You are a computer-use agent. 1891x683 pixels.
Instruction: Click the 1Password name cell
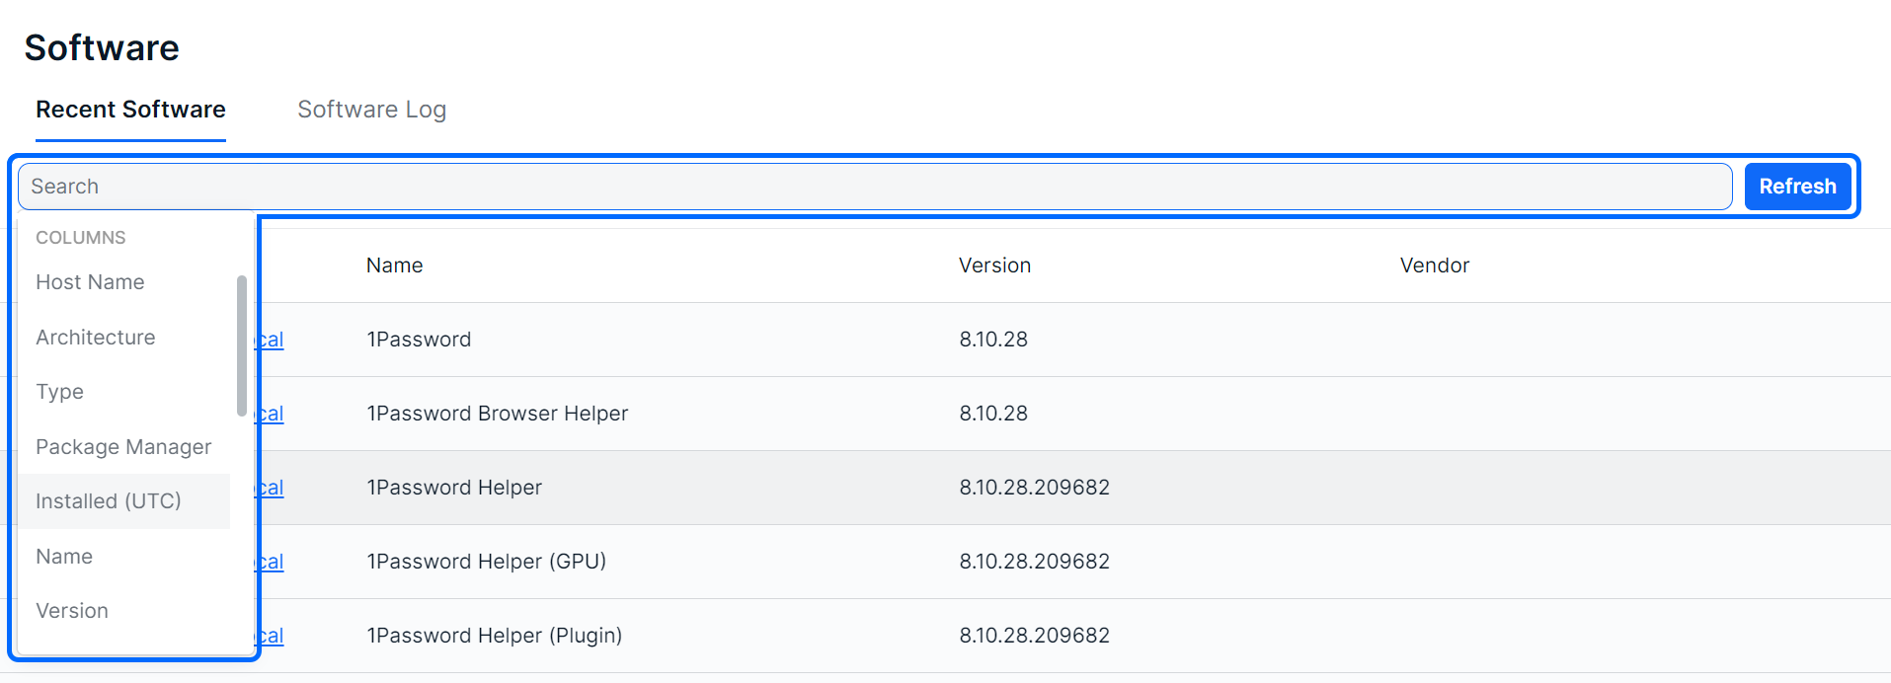click(419, 340)
